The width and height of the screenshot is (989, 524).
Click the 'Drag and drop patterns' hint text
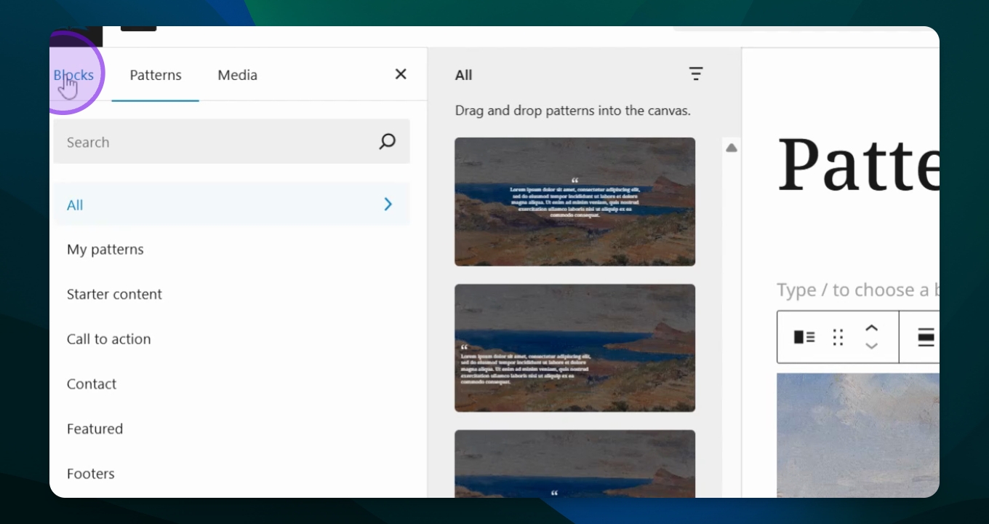[572, 111]
